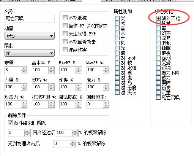Click the 名称 field containing 死亡召唤
Viewport: 194px width, 156px height.
(x=30, y=19)
